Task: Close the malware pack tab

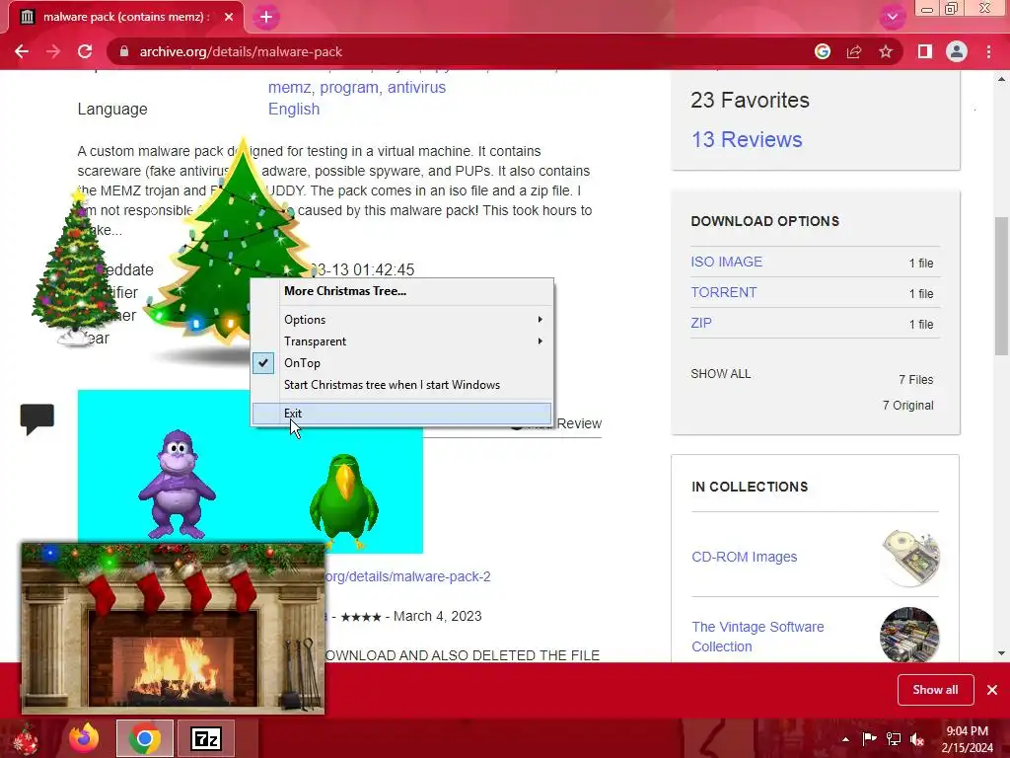Action: [229, 17]
